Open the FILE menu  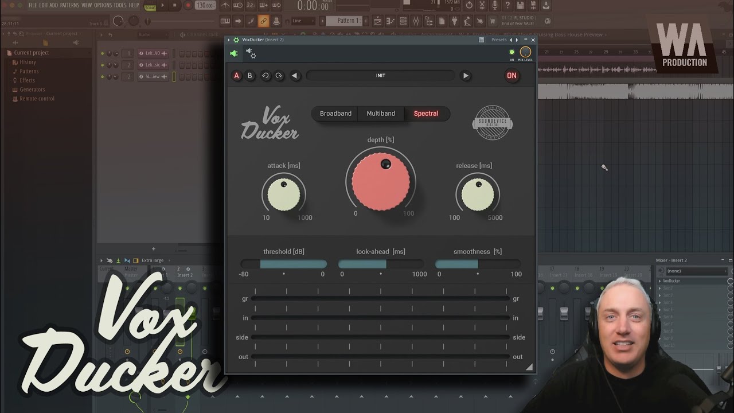pos(33,5)
